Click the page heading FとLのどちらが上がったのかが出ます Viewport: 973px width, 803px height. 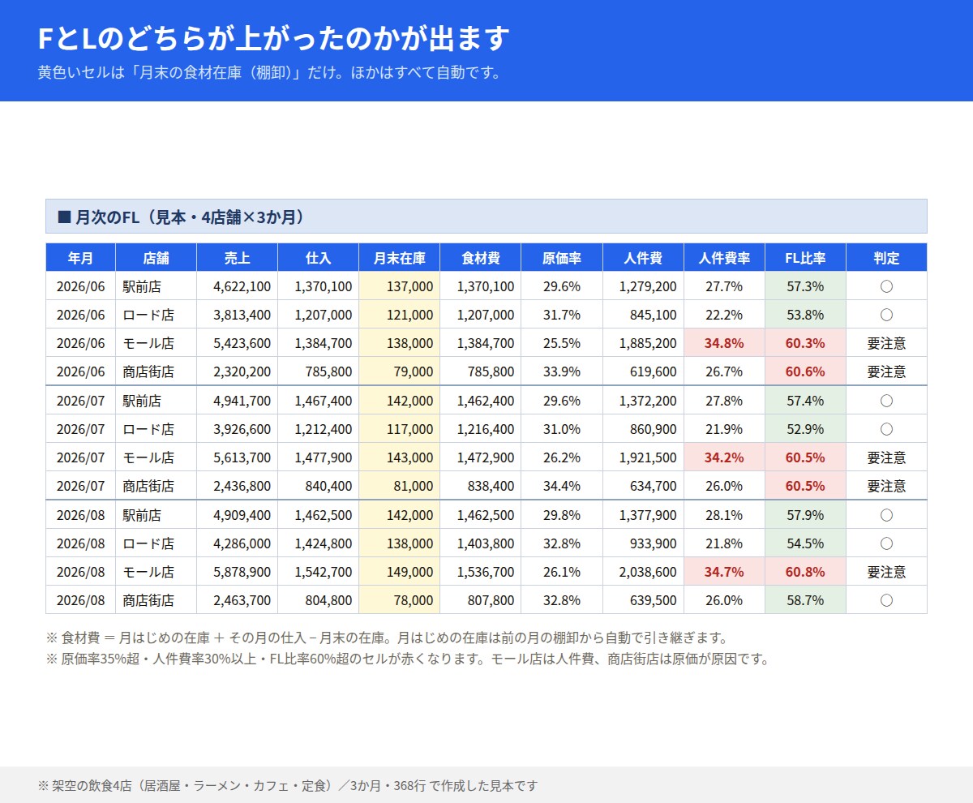[x=274, y=38]
